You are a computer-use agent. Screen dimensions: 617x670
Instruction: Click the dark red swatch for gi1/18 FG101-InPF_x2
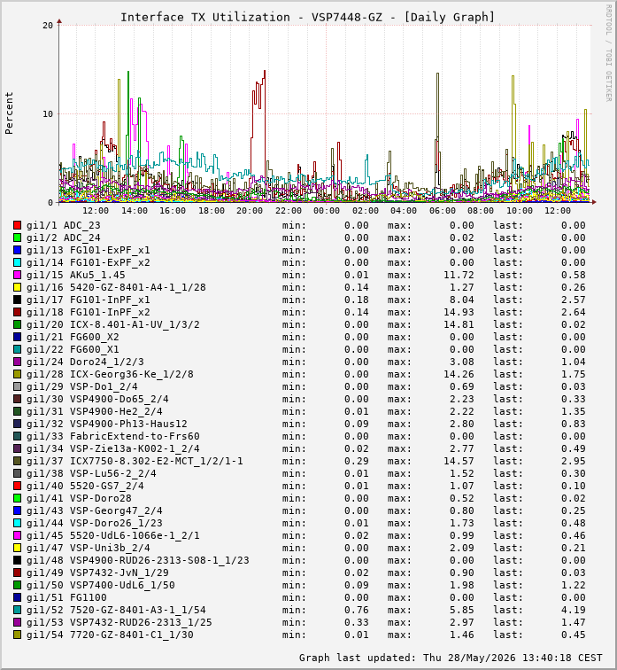[x=17, y=312]
